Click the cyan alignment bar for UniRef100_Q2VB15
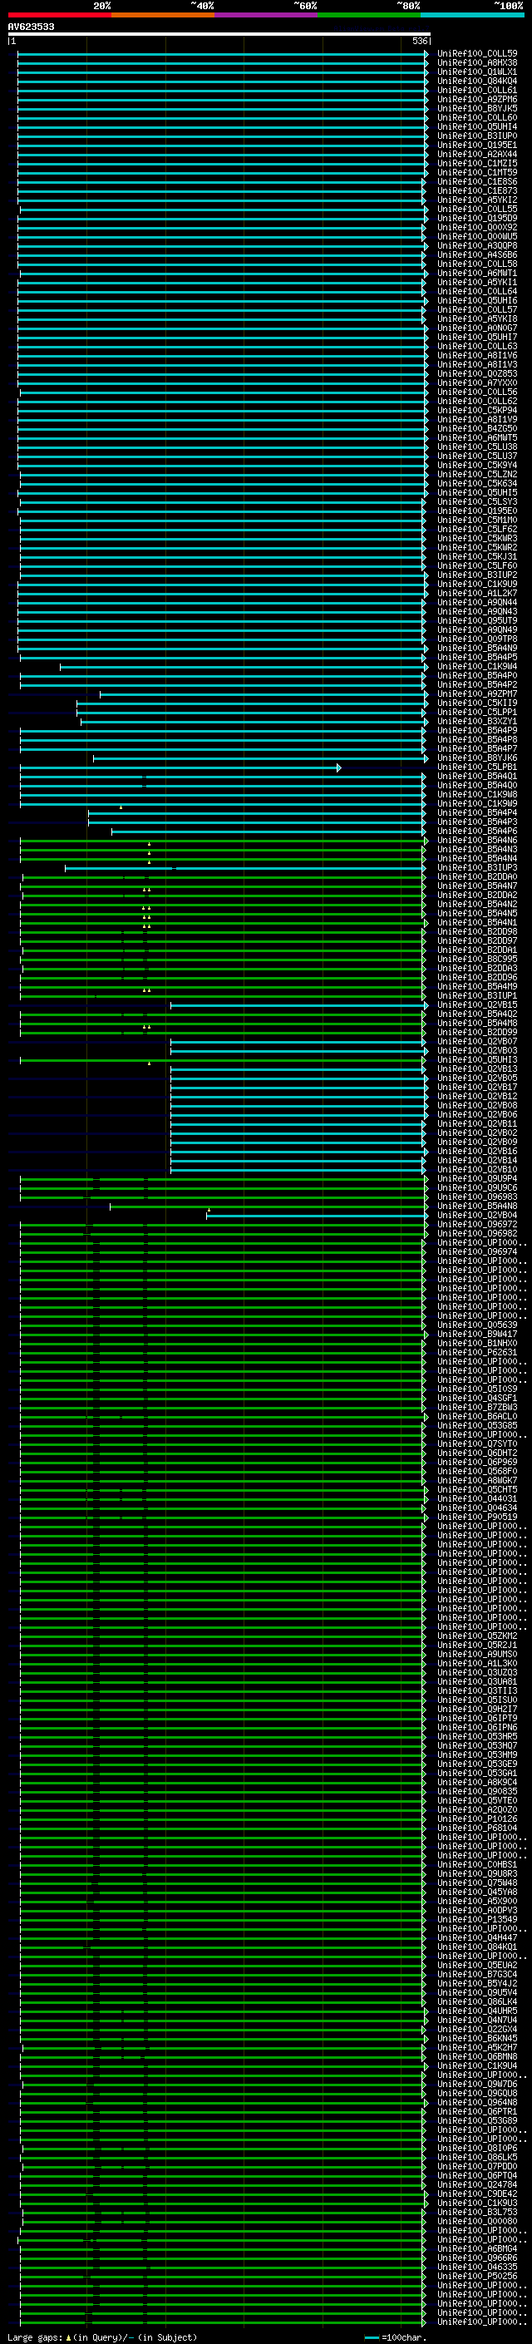532x2344 pixels. point(299,1004)
